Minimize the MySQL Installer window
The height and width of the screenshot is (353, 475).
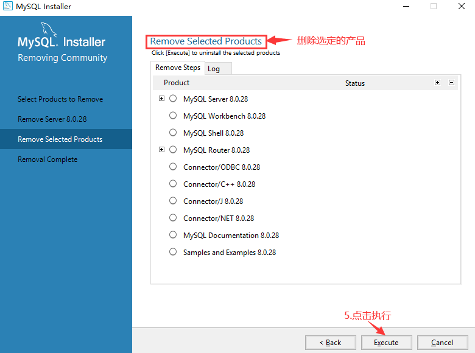pyautogui.click(x=406, y=6)
